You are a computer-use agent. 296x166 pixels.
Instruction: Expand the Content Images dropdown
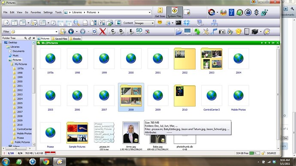point(153,23)
